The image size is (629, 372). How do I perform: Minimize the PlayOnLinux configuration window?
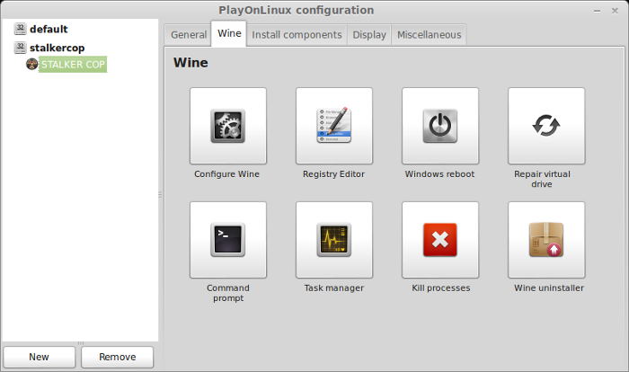[597, 11]
